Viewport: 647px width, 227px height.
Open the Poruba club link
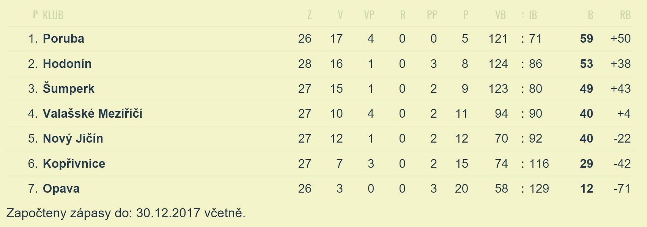click(63, 39)
